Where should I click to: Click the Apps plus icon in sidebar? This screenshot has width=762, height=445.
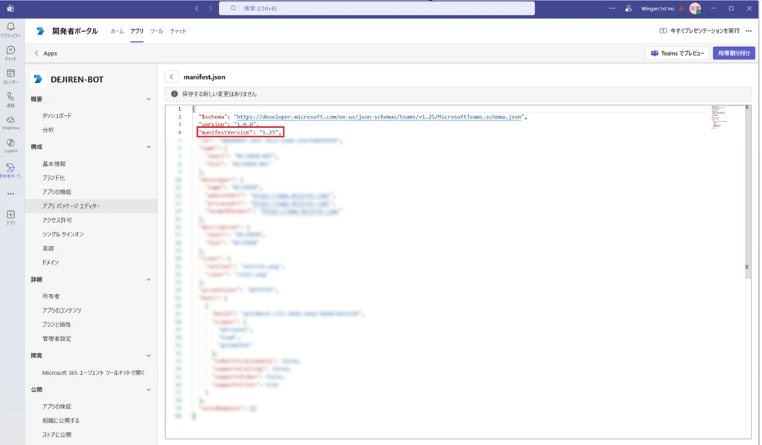(10, 216)
